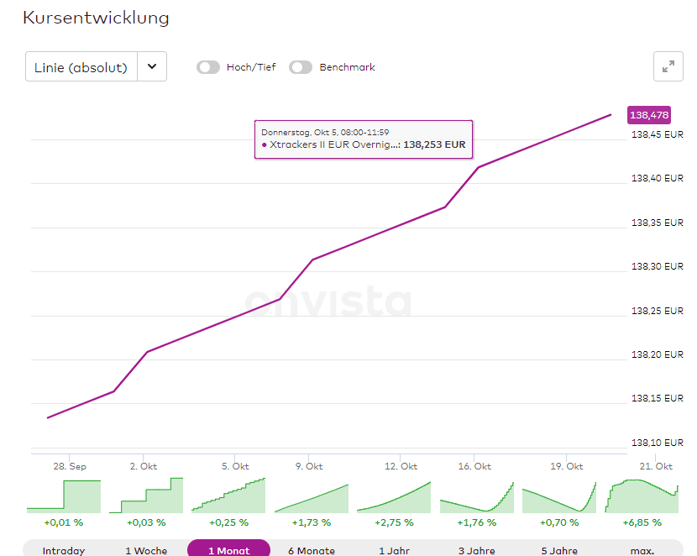Image resolution: width=697 pixels, height=556 pixels.
Task: Click the dropdown chevron arrow
Action: pyautogui.click(x=152, y=67)
